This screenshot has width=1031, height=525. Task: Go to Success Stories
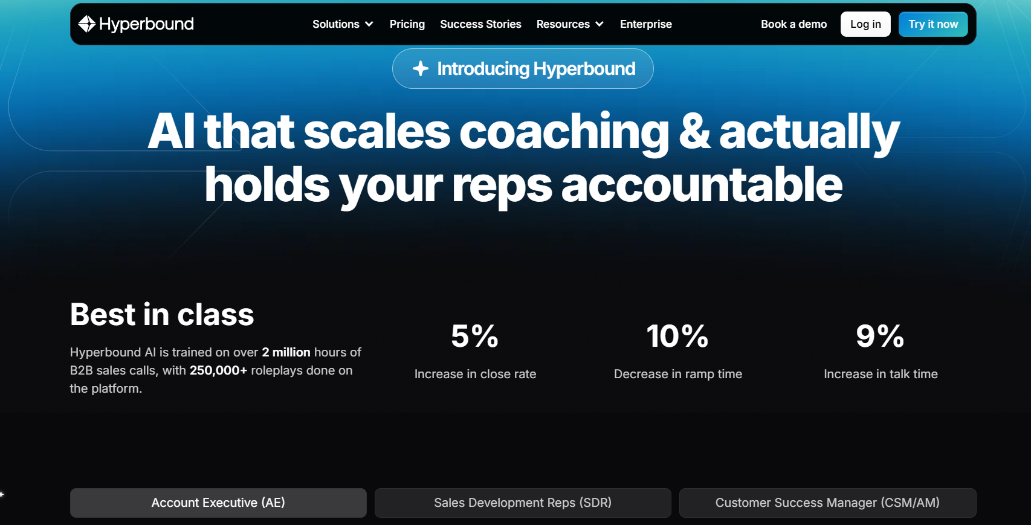pos(480,24)
